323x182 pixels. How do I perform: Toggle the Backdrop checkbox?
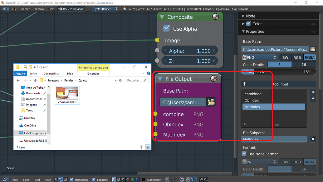click(93, 179)
